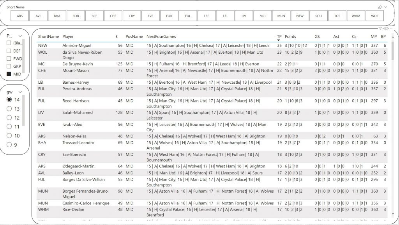Check the DEF position checkbox
Screen dimensions: 399x225
click(x=9, y=51)
